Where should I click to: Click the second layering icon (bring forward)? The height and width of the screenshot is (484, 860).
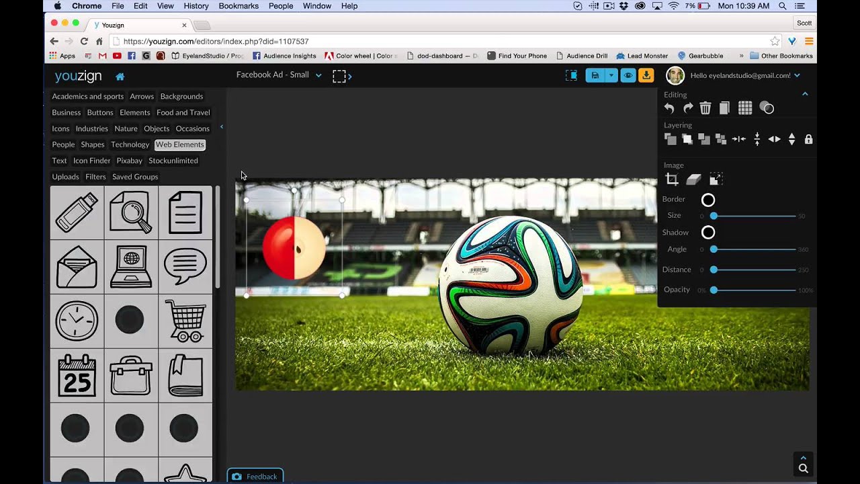687,139
